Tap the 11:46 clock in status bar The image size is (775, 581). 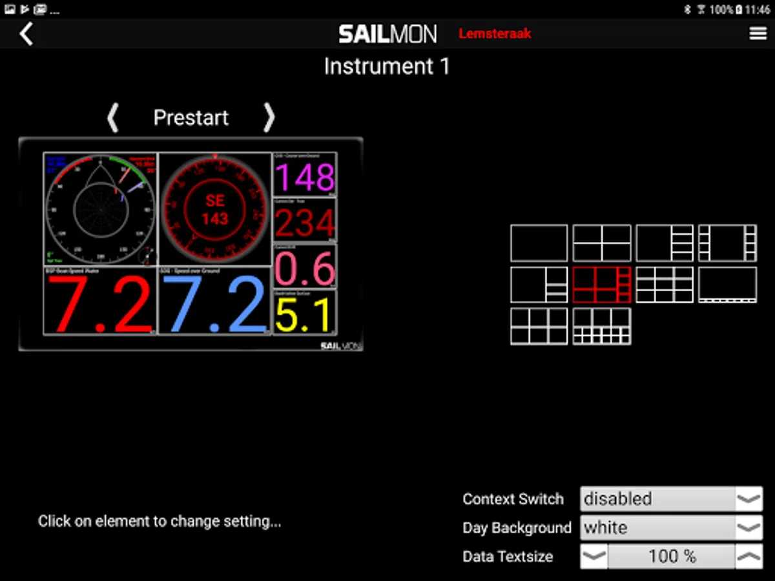pyautogui.click(x=757, y=10)
